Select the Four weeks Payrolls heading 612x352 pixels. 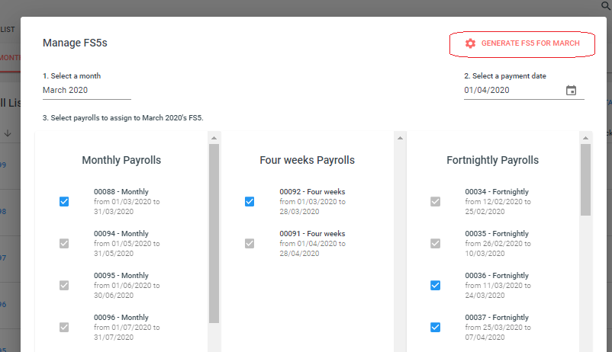(x=308, y=160)
